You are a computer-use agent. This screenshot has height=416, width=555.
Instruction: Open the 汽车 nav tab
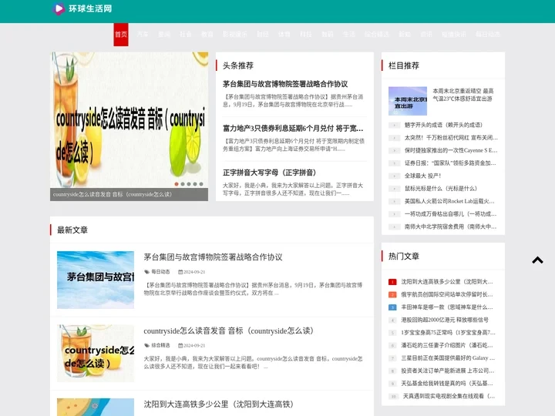pos(143,35)
